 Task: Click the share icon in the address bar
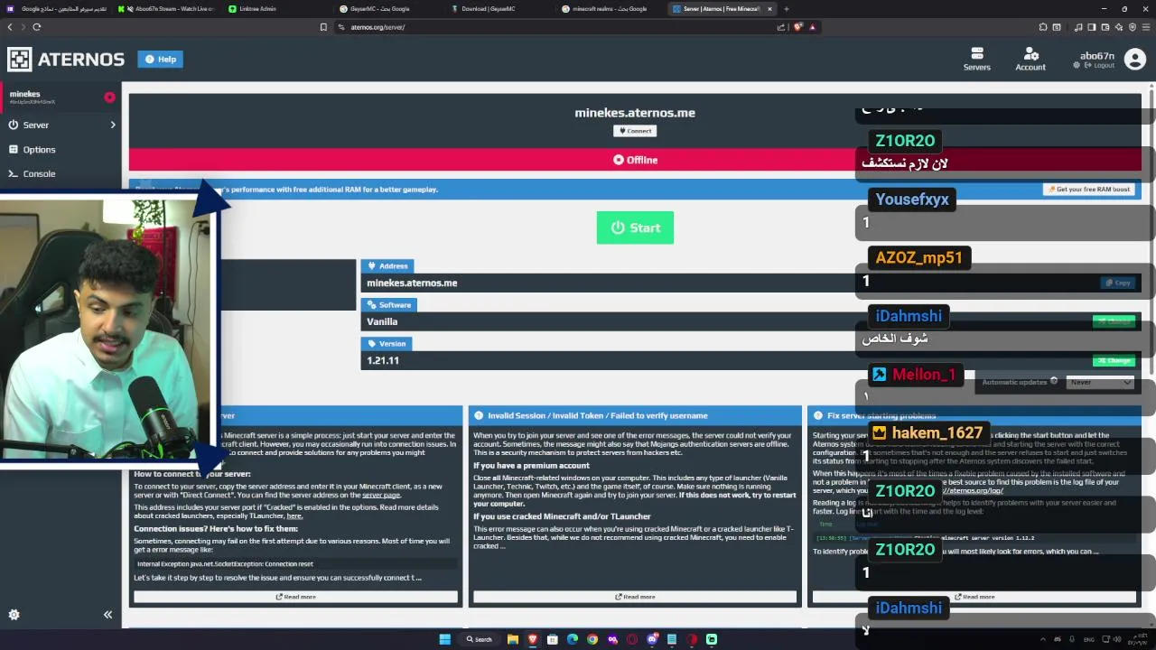tap(781, 27)
